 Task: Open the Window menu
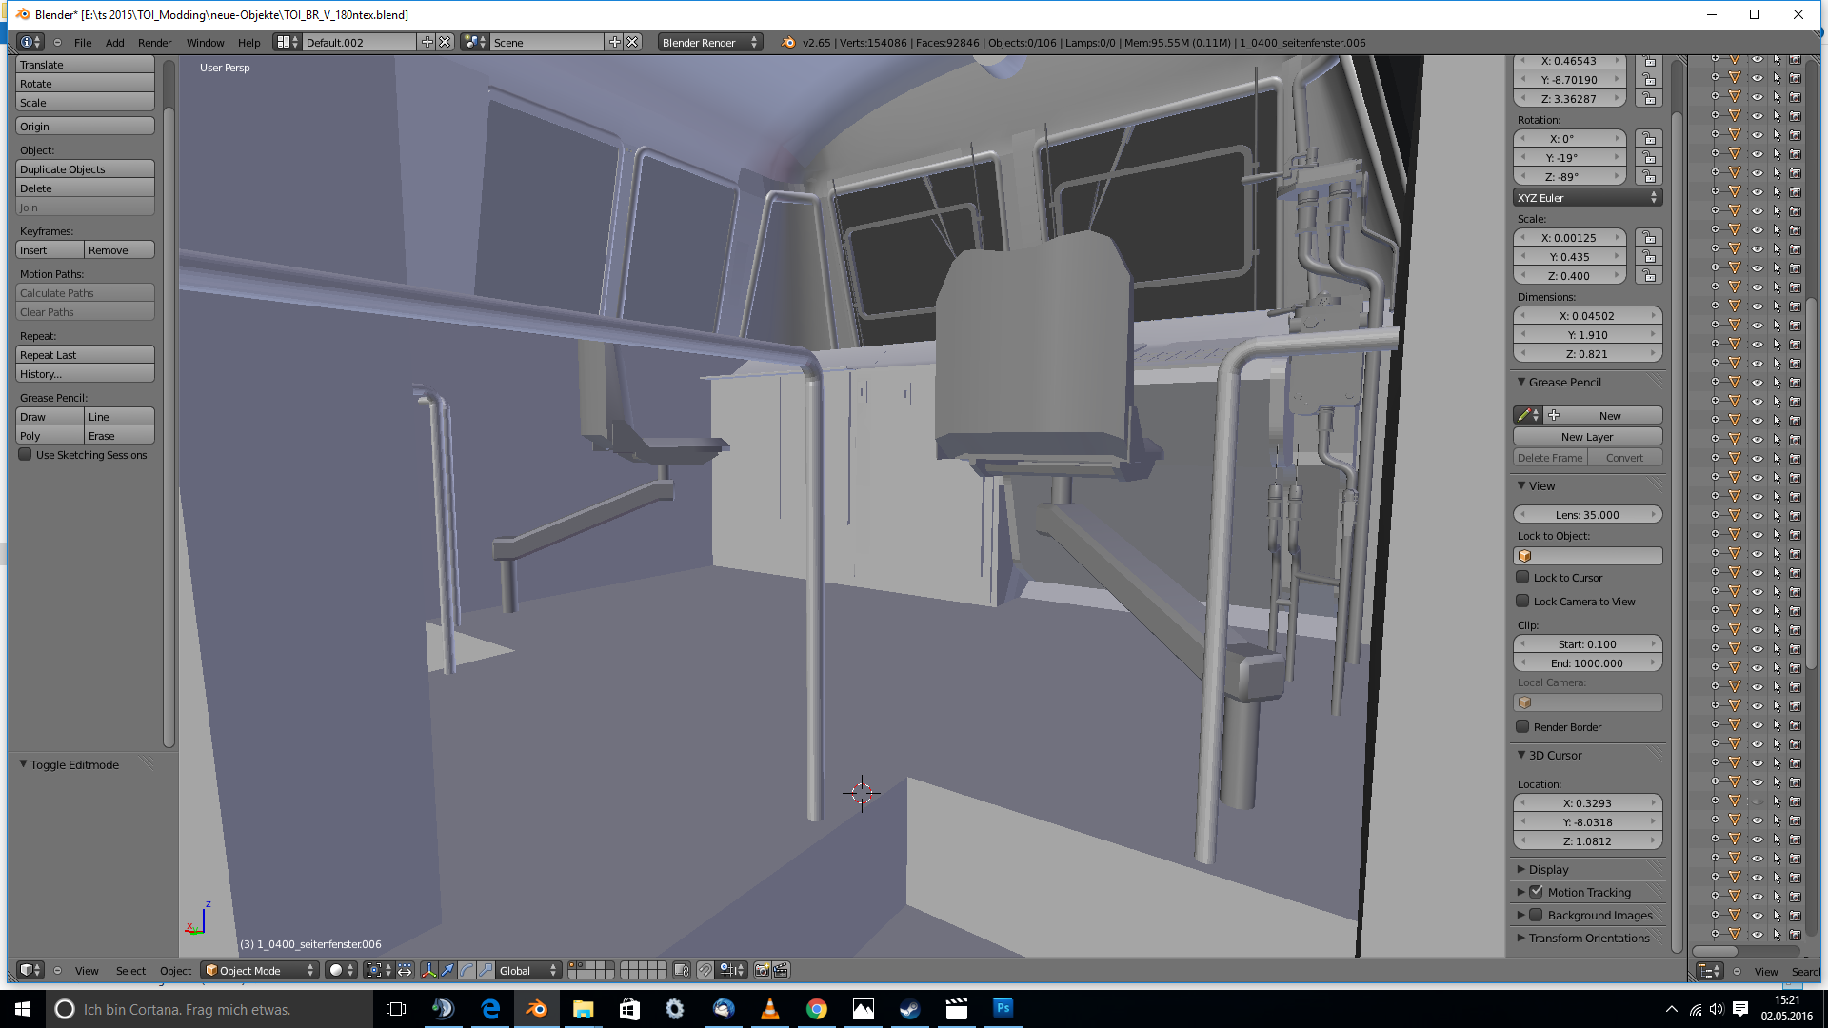(205, 43)
